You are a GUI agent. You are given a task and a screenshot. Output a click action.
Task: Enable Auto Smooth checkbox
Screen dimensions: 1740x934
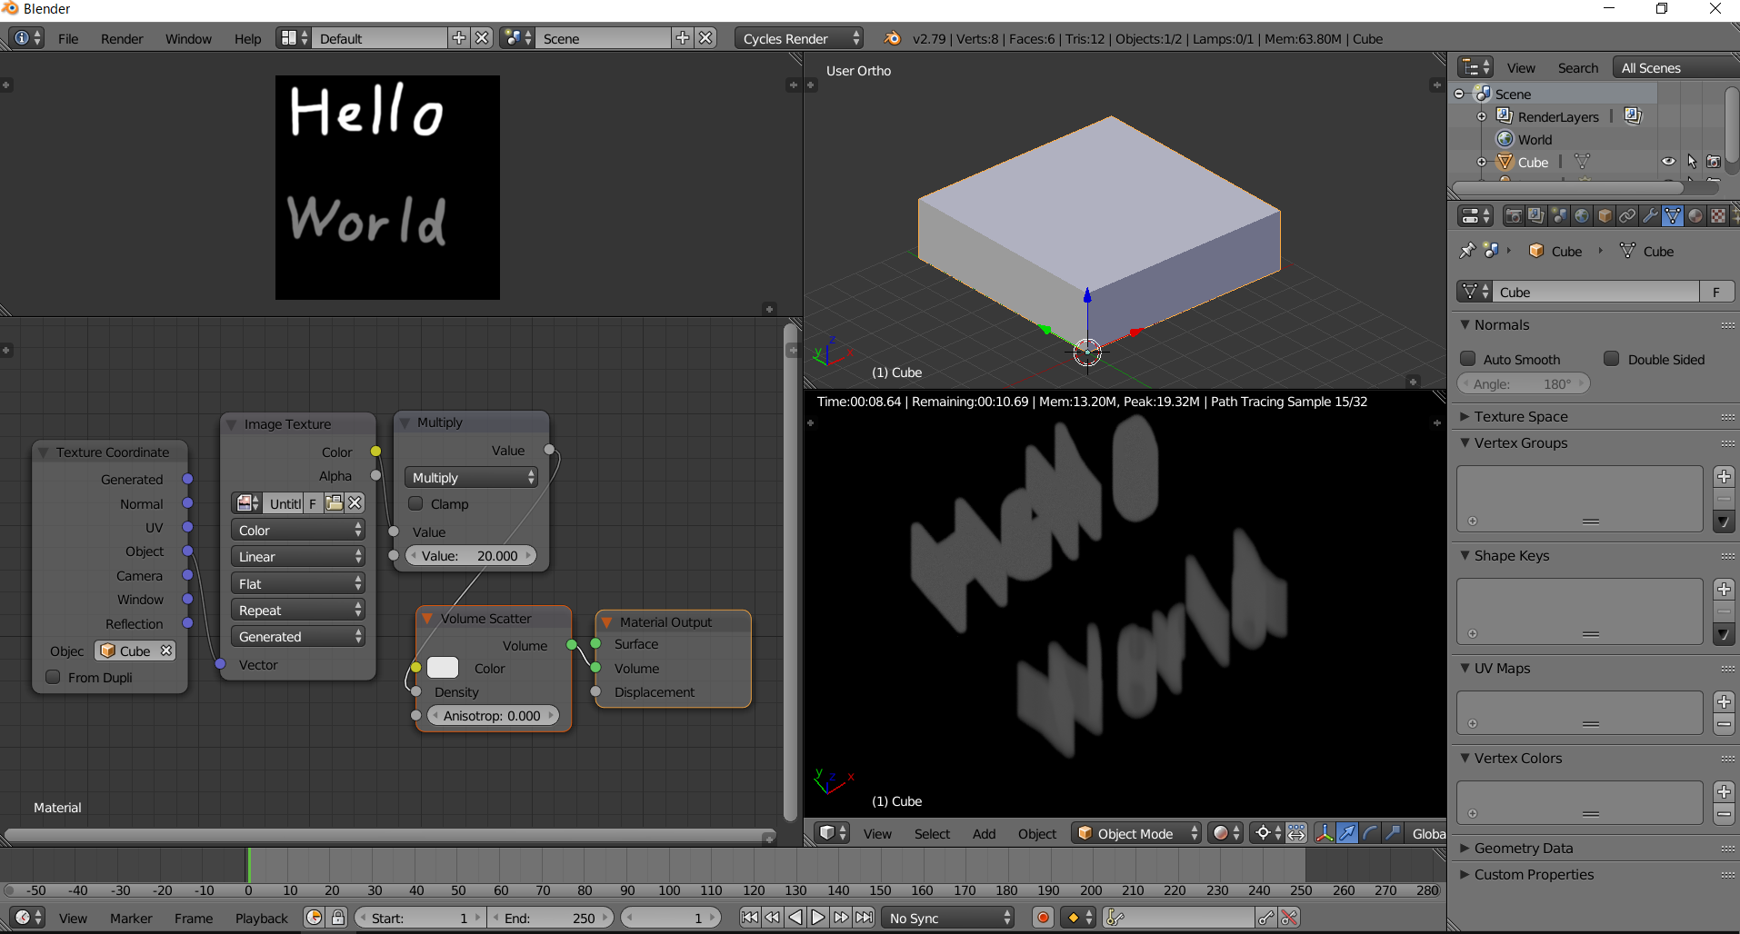1467,359
